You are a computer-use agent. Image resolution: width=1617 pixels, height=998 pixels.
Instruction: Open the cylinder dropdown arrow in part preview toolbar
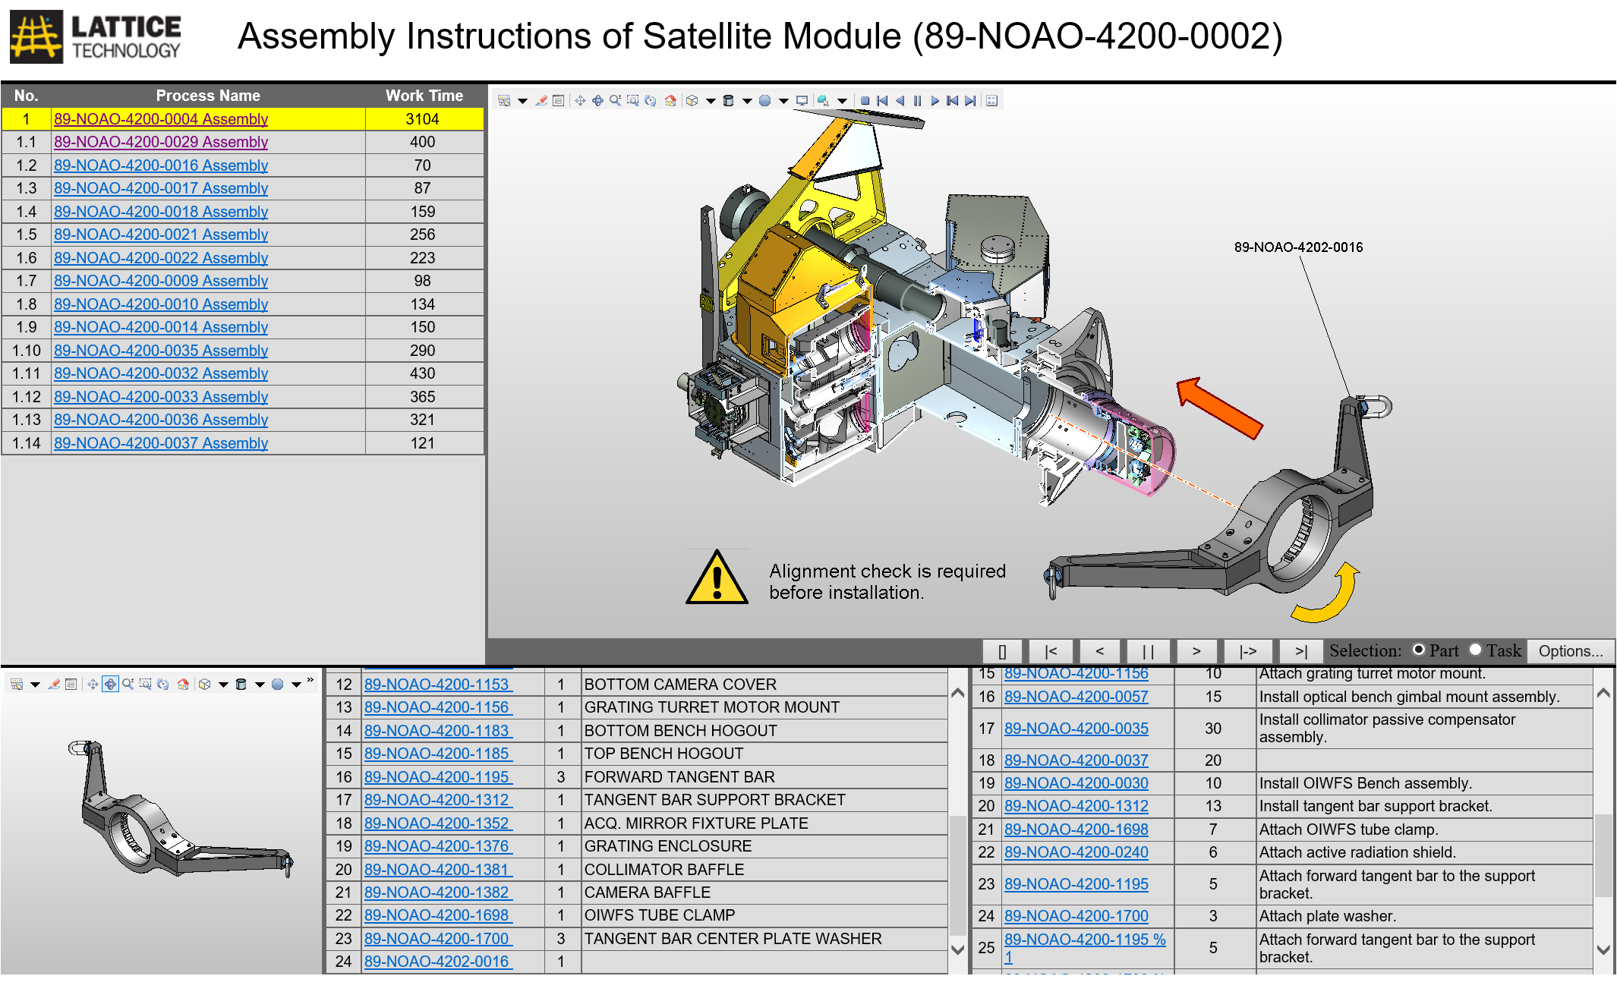260,685
